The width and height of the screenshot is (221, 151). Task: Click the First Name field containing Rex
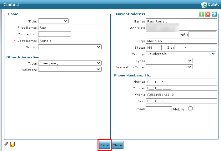tap(70, 27)
